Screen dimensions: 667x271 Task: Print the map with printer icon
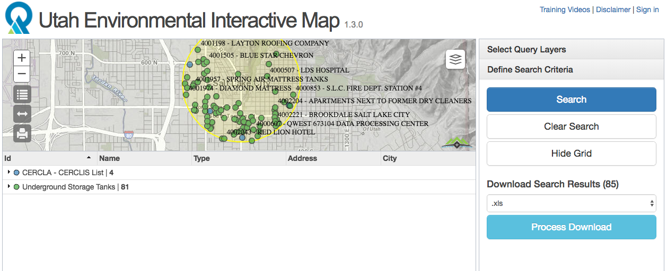point(22,133)
